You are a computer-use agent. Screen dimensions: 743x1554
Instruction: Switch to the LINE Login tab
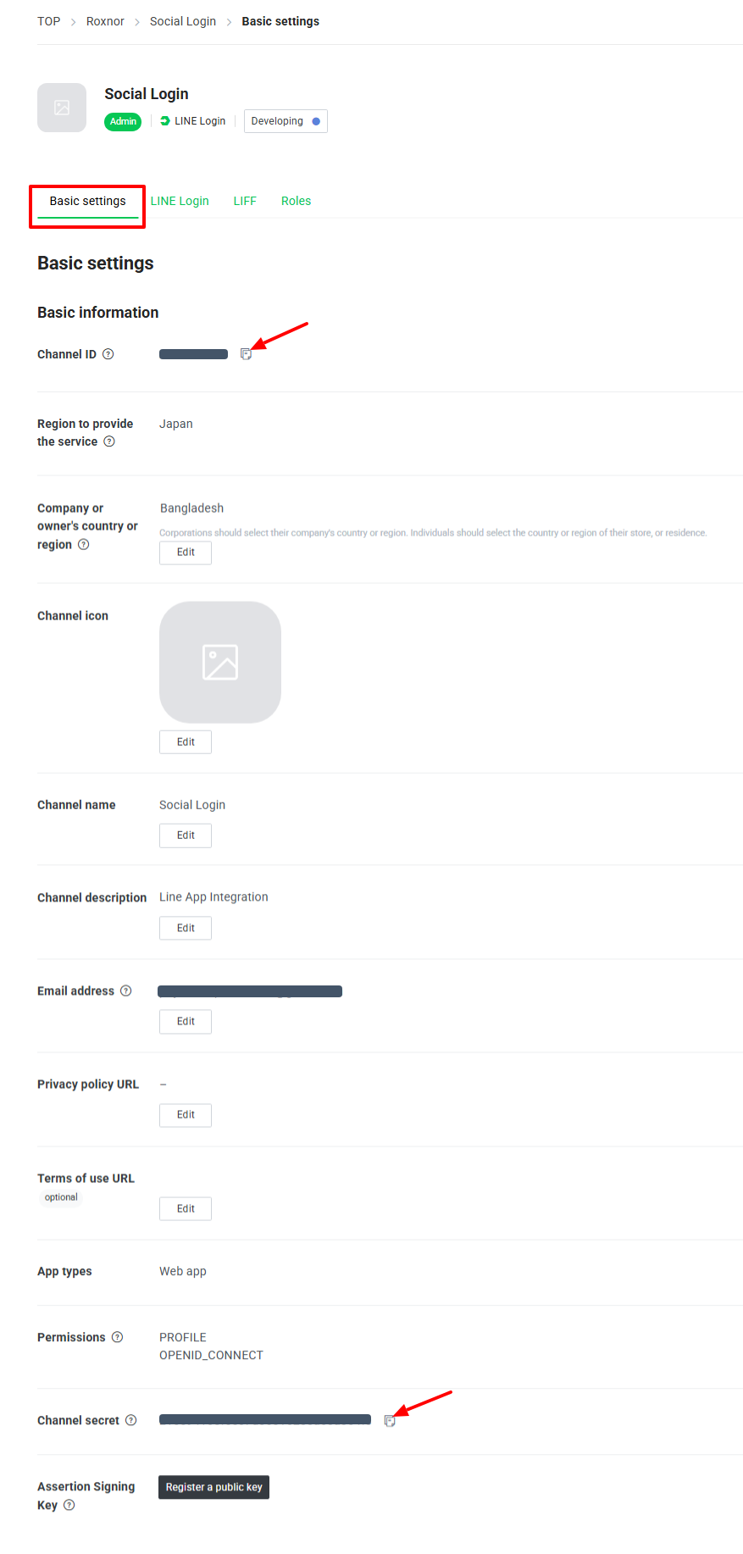coord(180,201)
